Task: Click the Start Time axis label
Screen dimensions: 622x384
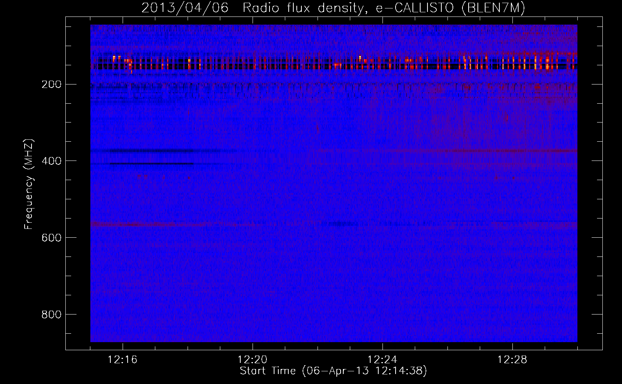Action: pos(333,371)
